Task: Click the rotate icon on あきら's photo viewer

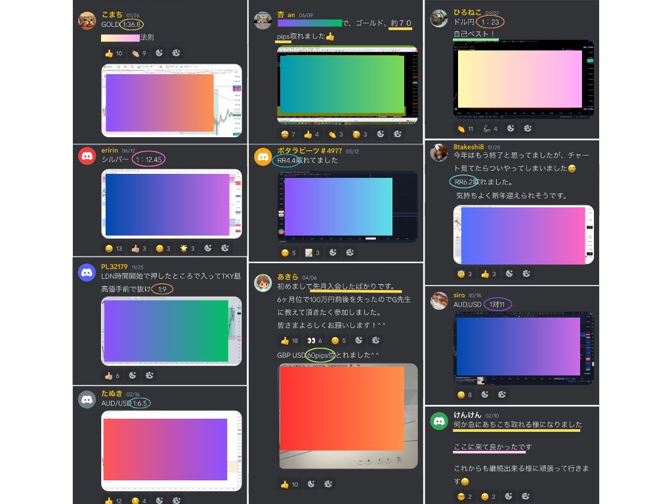Action: (398, 459)
